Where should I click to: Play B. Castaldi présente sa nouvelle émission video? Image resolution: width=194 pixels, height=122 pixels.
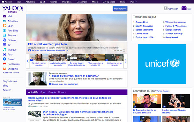[x=147, y=101]
